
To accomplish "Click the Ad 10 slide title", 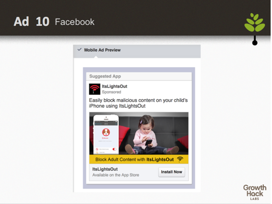I will (31, 22).
